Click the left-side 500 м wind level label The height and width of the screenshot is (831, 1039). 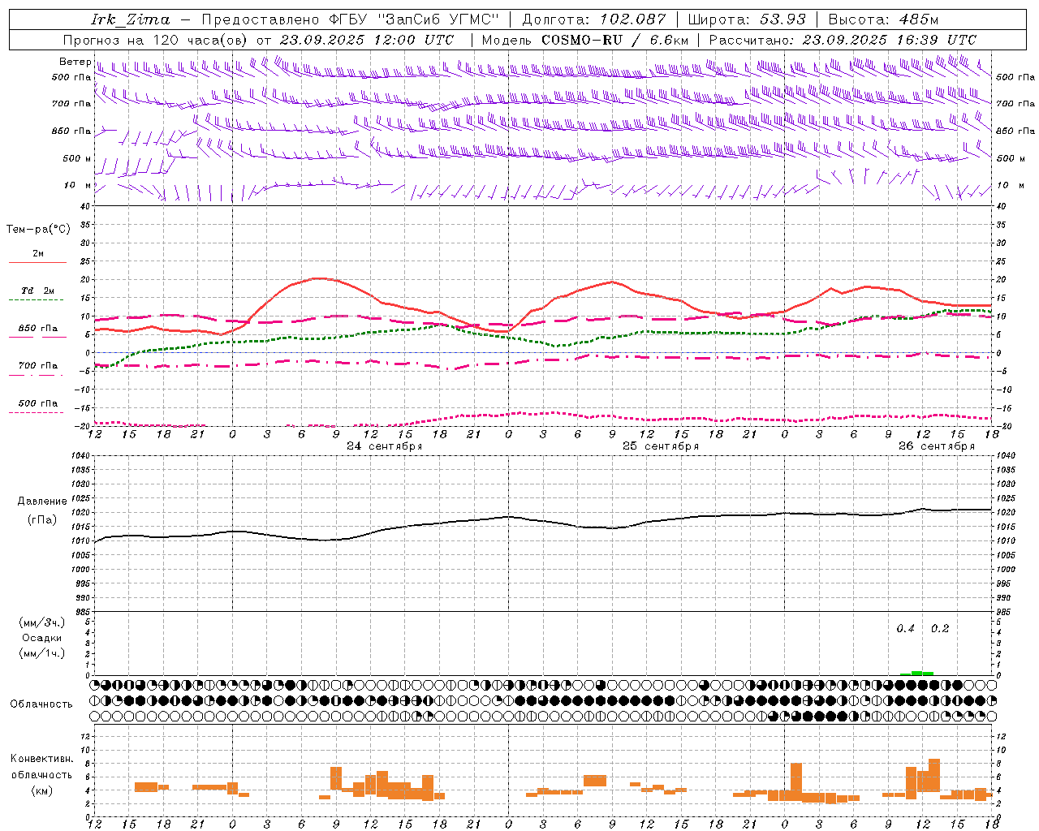[77, 159]
